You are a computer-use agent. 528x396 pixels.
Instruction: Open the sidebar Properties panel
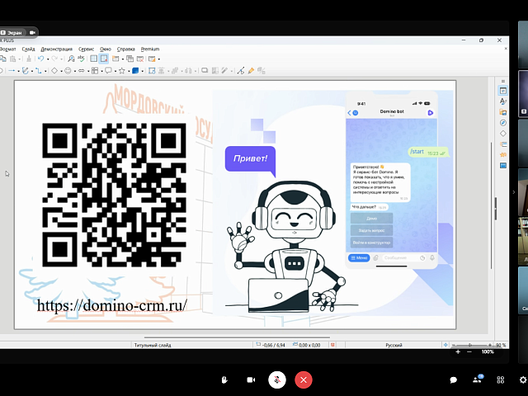pos(503,91)
